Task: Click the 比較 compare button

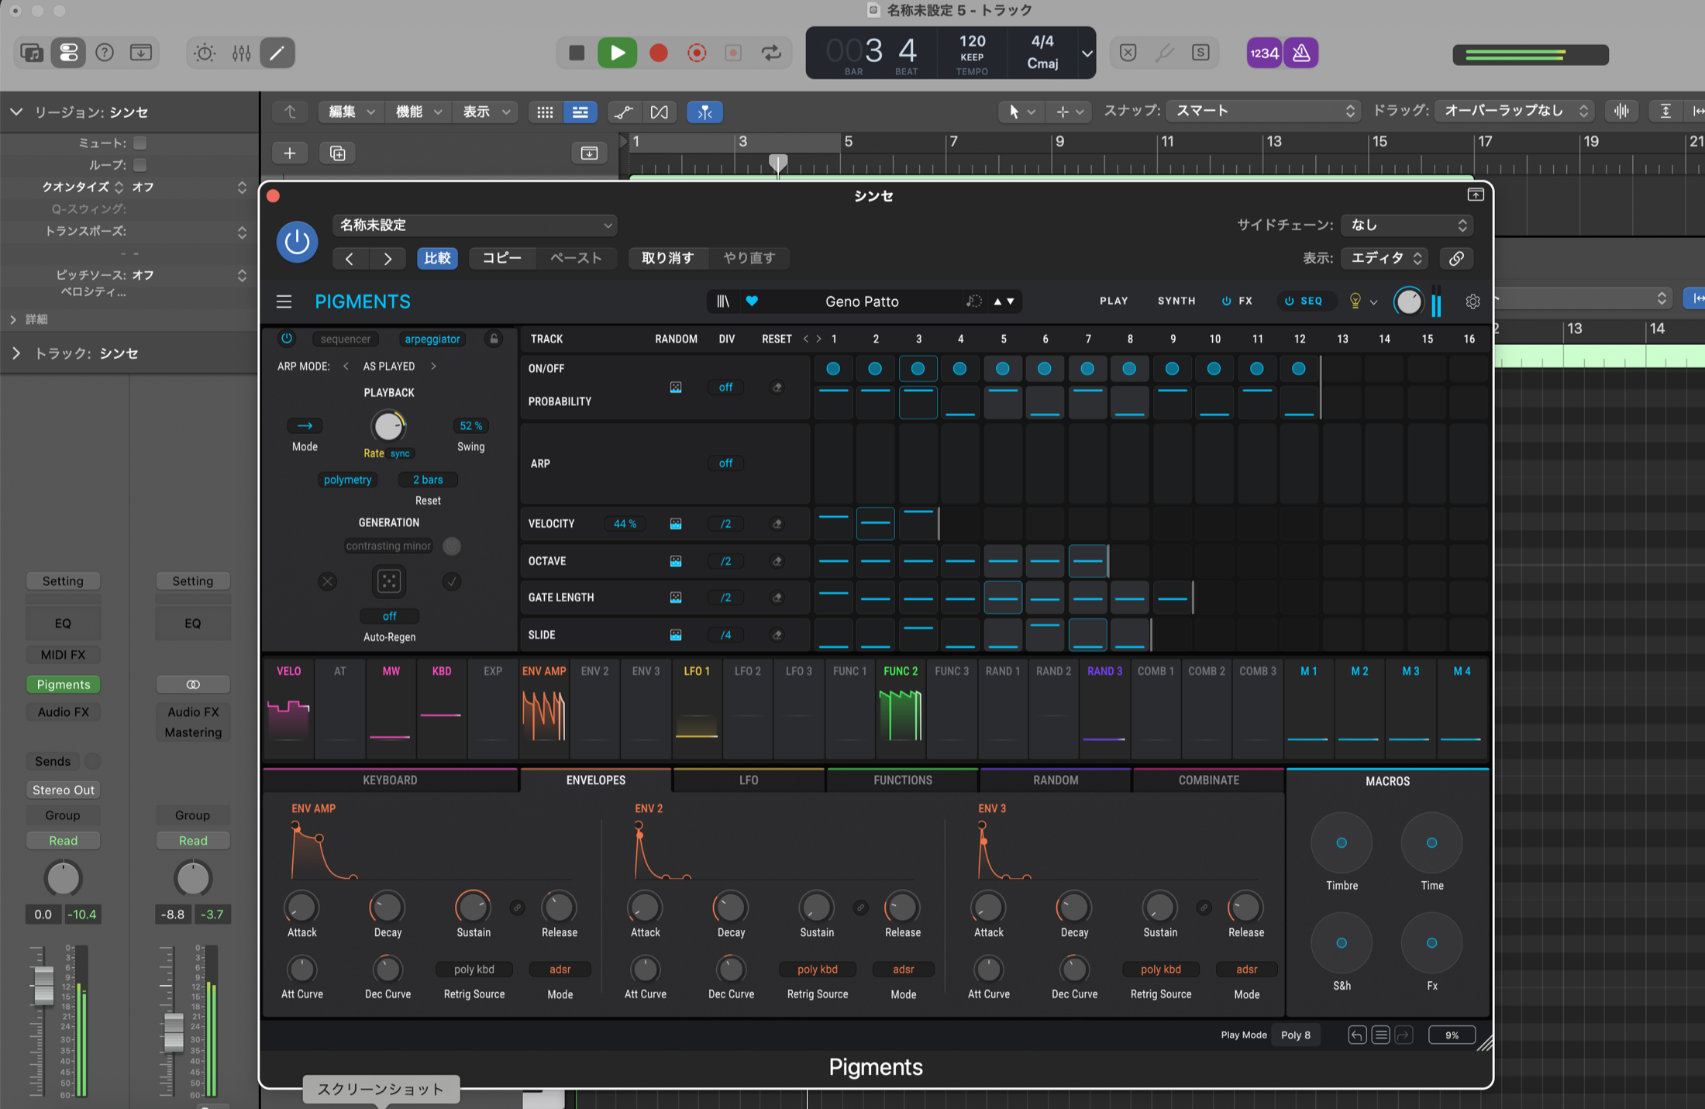Action: click(437, 258)
